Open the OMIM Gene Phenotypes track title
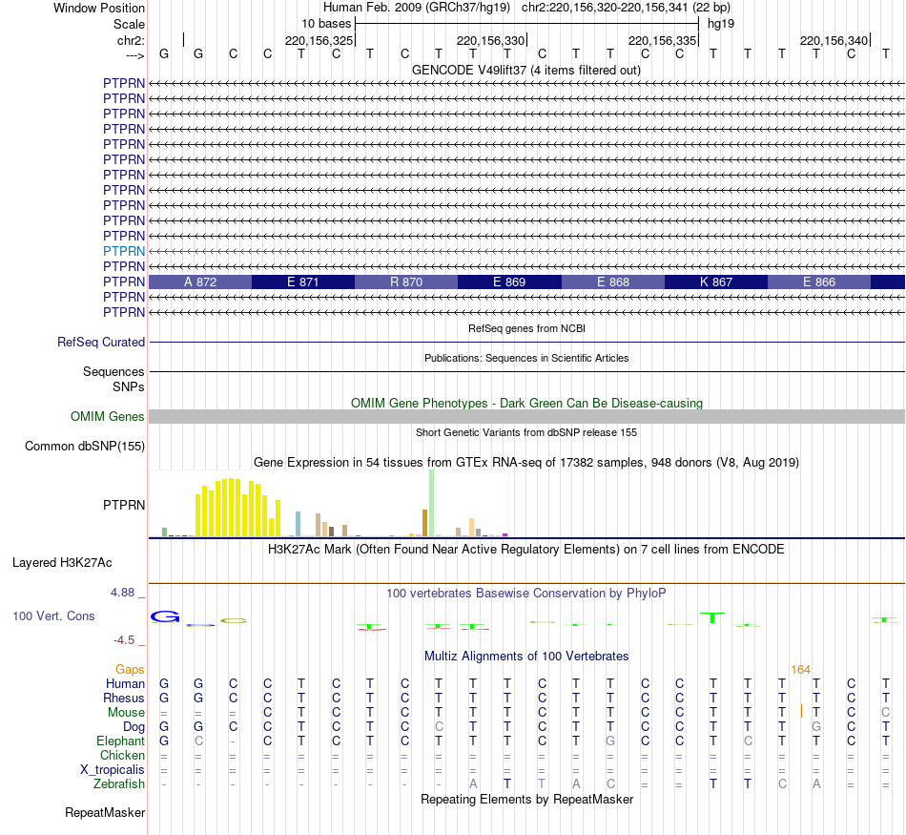This screenshot has height=835, width=906. point(526,403)
